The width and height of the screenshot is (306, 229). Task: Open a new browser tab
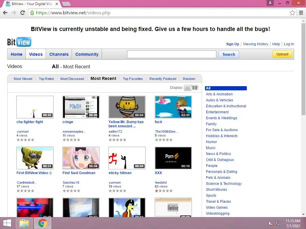pos(66,4)
